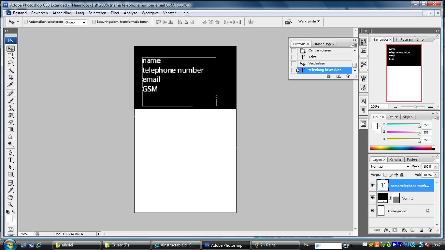Open the Afbeelding menu
The image size is (445, 250).
tap(62, 13)
